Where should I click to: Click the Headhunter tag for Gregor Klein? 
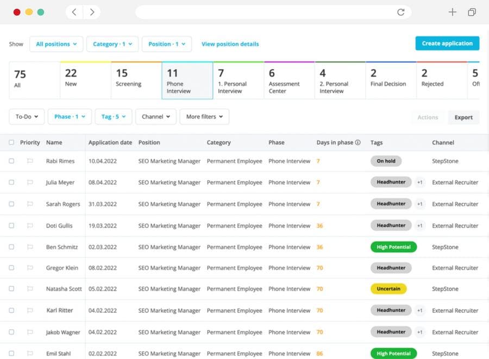coord(391,268)
